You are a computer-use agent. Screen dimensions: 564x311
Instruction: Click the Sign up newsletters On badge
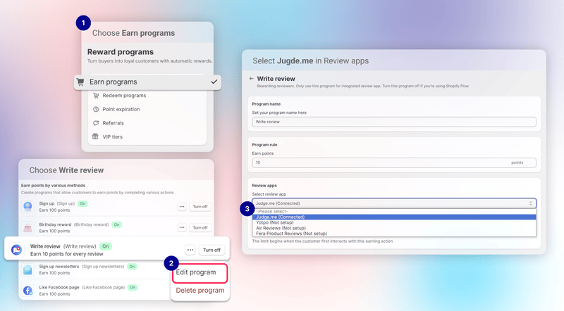[132, 267]
